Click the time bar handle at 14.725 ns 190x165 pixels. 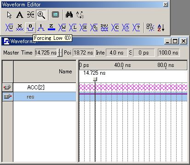[x=95, y=79]
